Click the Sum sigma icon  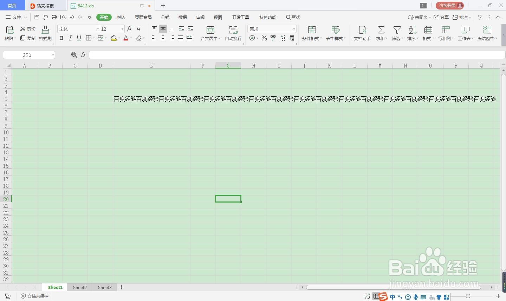(x=381, y=30)
